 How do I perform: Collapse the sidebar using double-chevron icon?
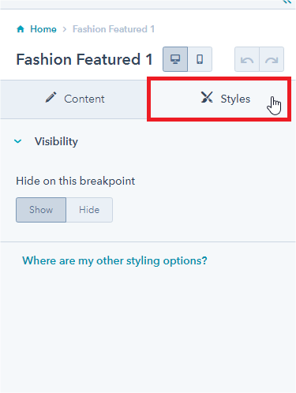(x=287, y=2)
